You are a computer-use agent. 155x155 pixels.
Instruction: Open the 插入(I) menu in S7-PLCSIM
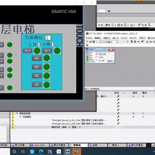point(115,38)
